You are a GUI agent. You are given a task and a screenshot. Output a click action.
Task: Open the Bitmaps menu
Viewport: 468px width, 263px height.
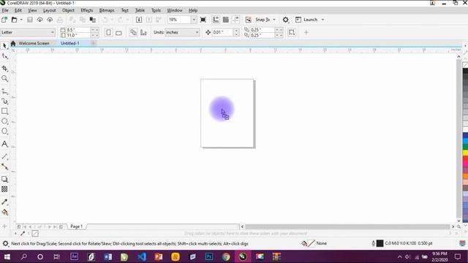[107, 10]
